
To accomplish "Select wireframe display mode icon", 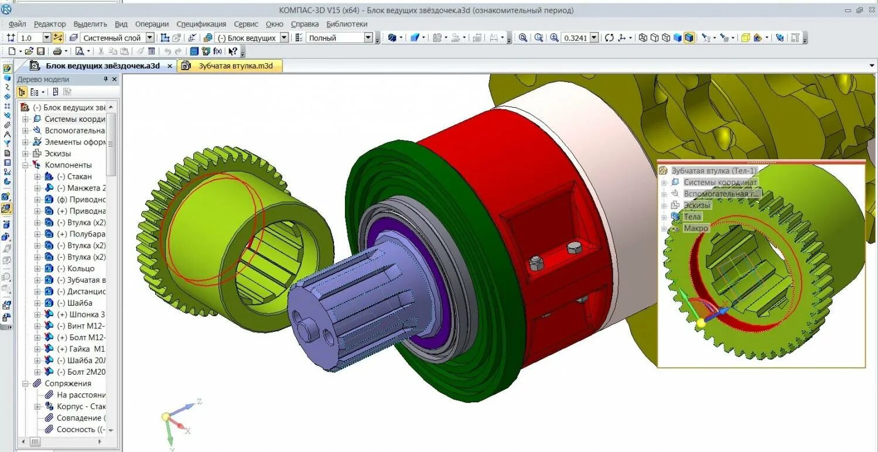I will [643, 37].
